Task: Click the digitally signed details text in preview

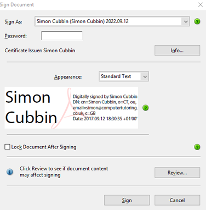Action: 105,108
